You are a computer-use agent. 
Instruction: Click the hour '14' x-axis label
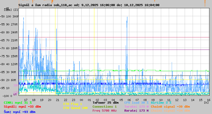(193, 100)
